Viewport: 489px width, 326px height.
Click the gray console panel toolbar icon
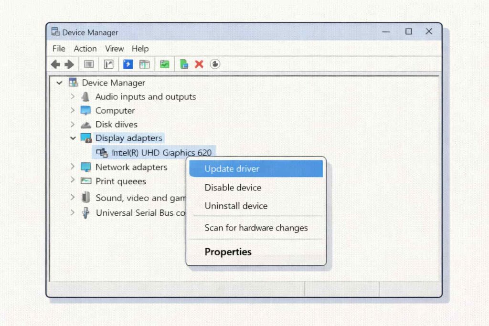coord(89,64)
